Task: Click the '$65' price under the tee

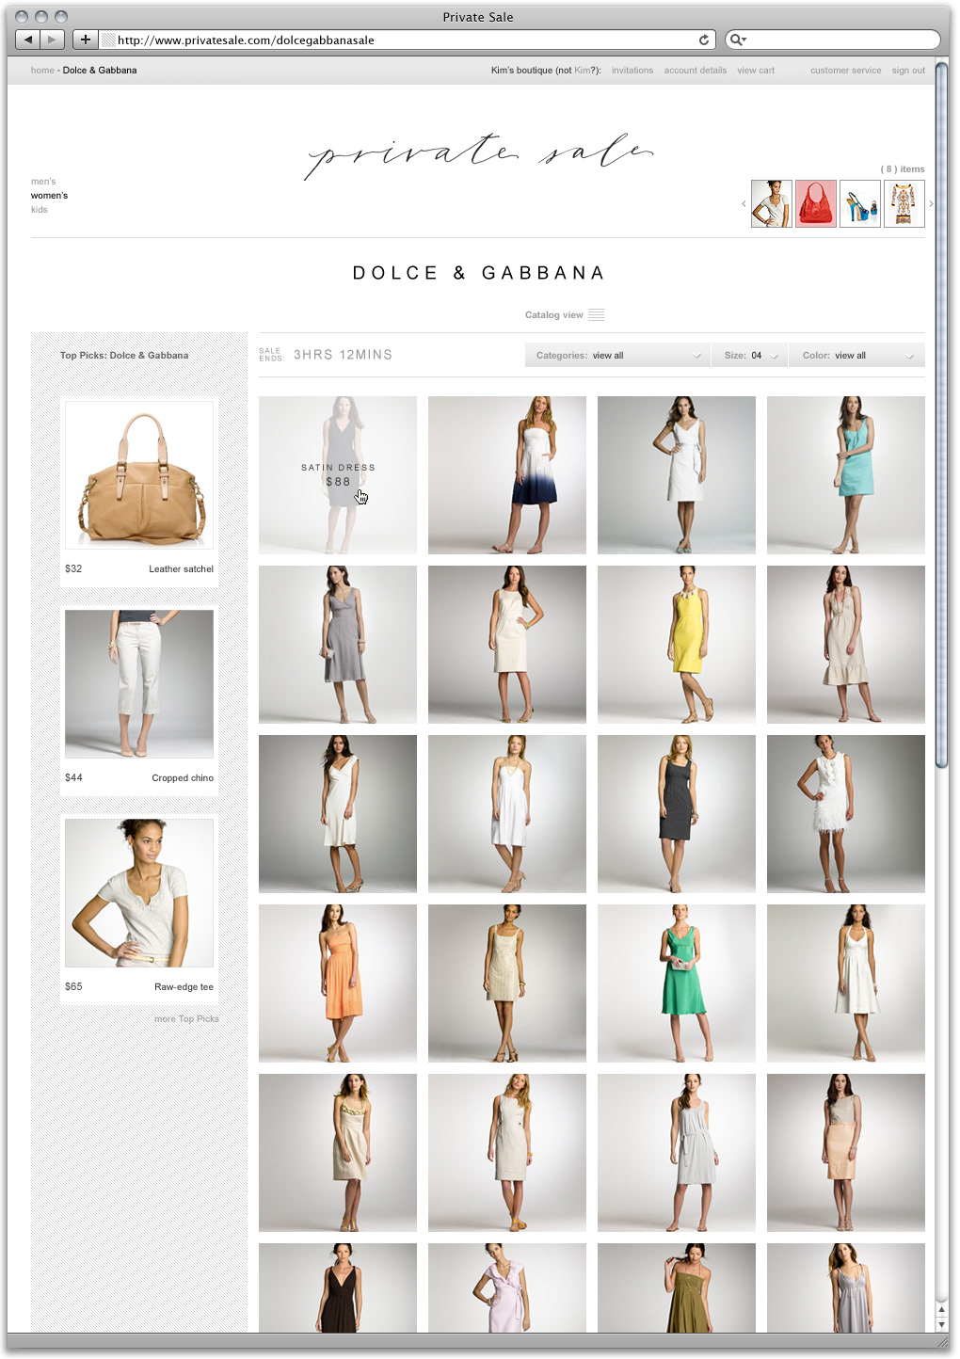Action: (73, 987)
